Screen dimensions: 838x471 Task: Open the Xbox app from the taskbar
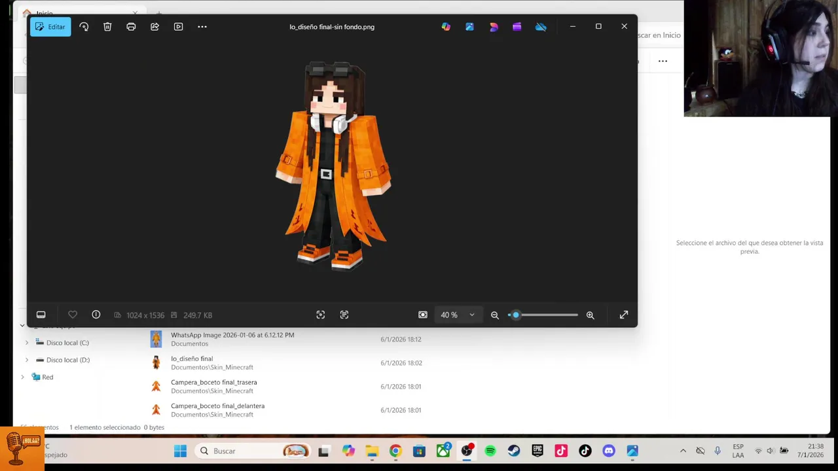[443, 451]
